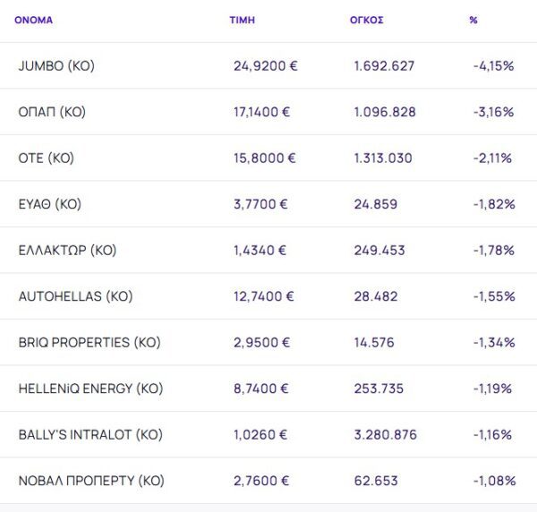Viewport: 537px width, 512px height.
Task: Select the AUTOHELLAS (ΚΟ) stock name
Action: (x=75, y=296)
